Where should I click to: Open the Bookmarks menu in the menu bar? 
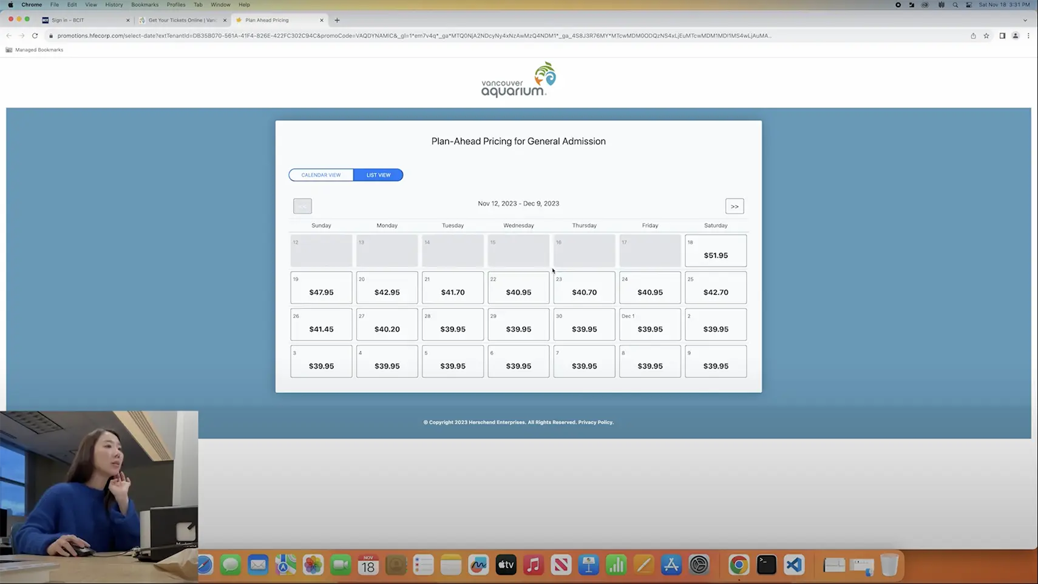(x=144, y=4)
